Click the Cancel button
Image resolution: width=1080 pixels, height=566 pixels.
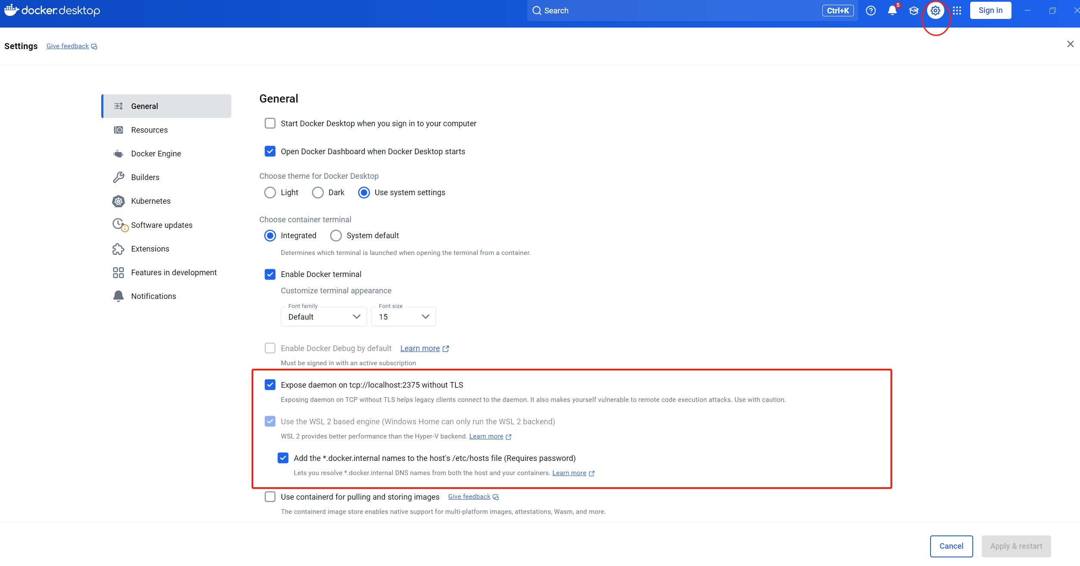pos(951,546)
